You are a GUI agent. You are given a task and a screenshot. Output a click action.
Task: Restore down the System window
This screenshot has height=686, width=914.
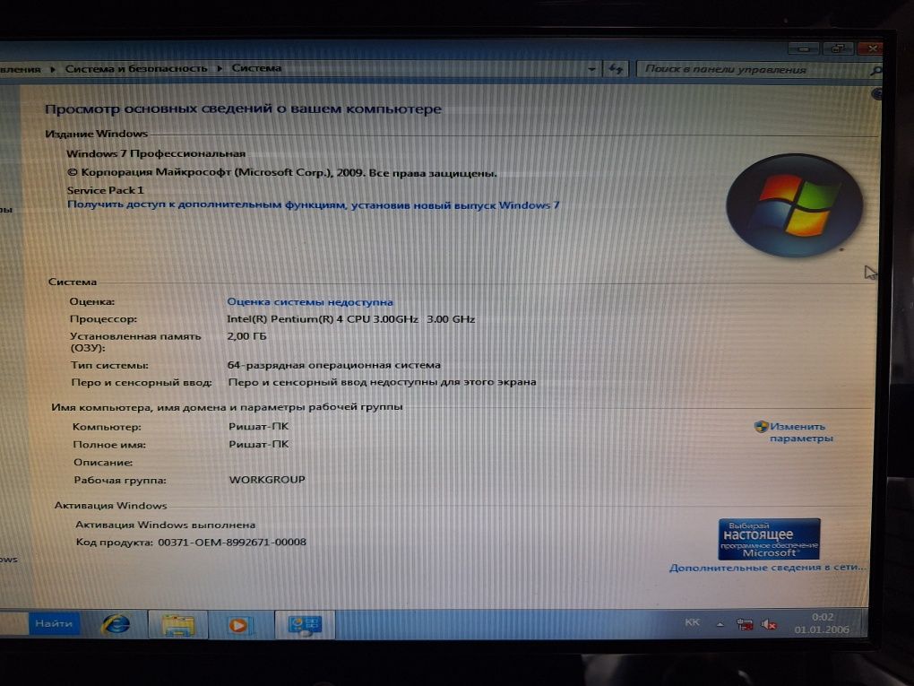coord(838,49)
